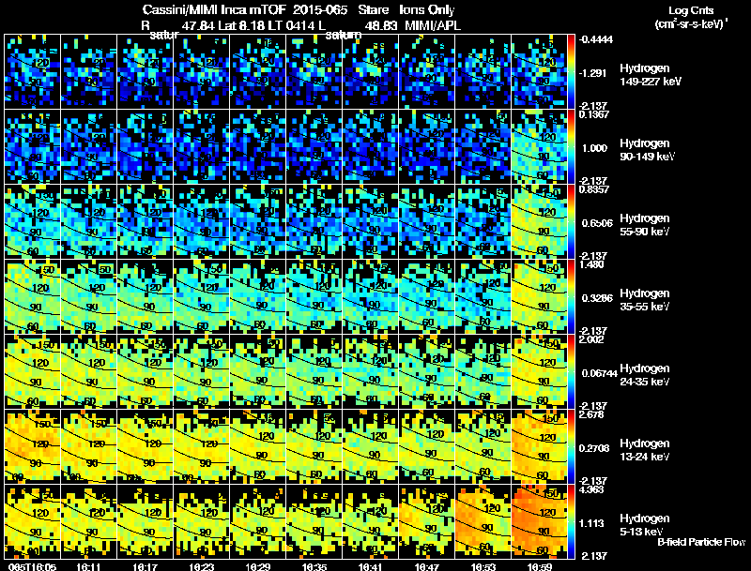Click the 0.2708 colorbar midpoint value
751x571 pixels.
594,448
